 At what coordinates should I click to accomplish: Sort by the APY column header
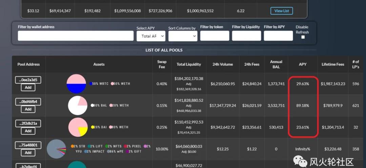(x=303, y=64)
